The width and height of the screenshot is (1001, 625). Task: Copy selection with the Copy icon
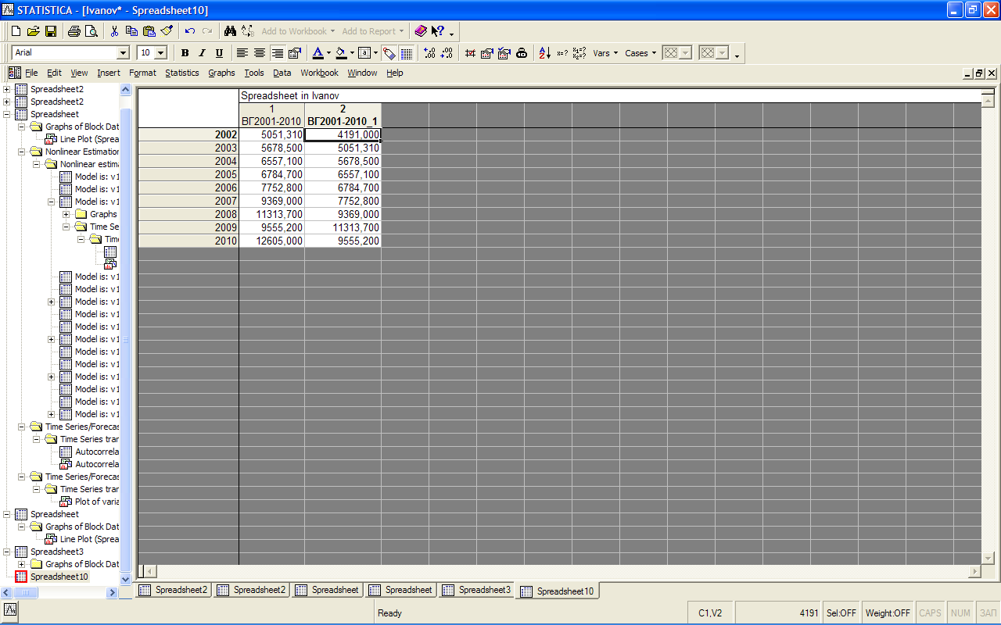tap(131, 31)
